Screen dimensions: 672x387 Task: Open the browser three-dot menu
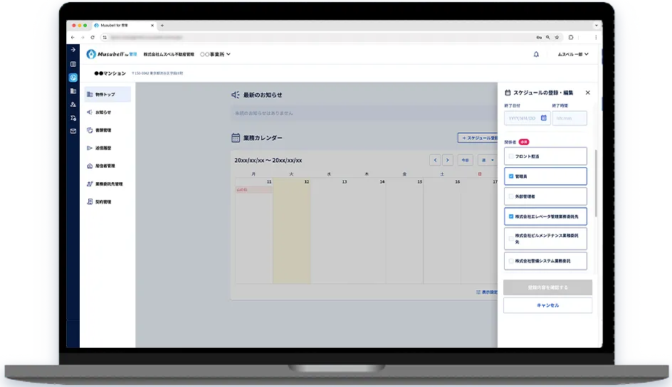pos(596,37)
